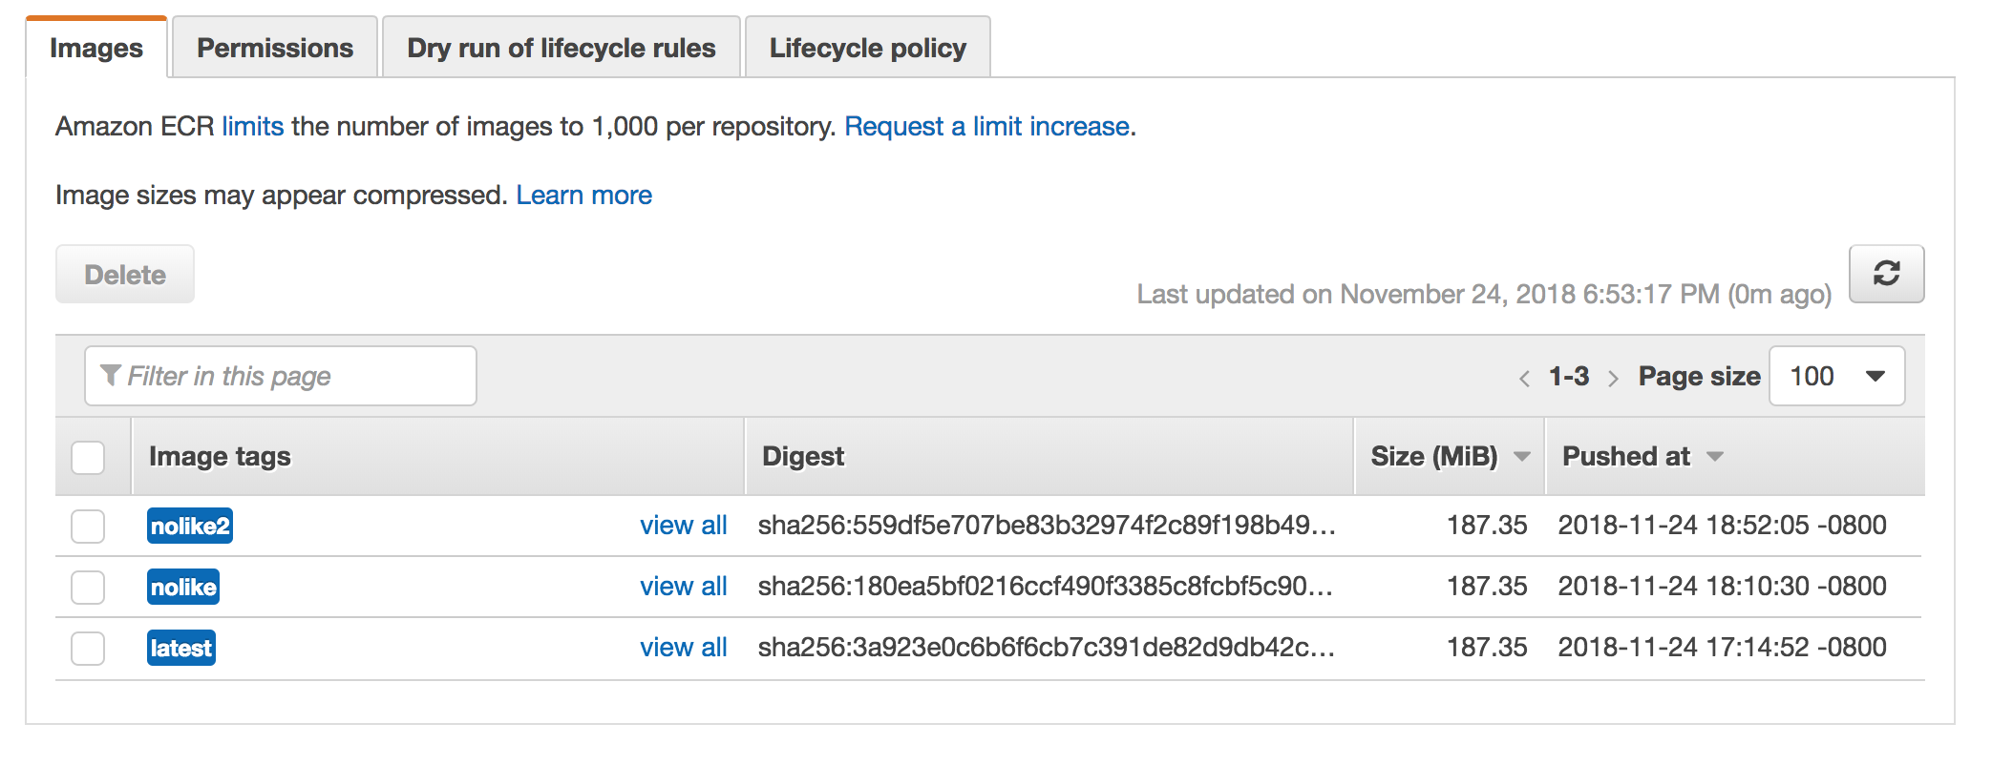Check the latest image row checkbox
Image resolution: width=1992 pixels, height=765 pixels.
pos(88,648)
